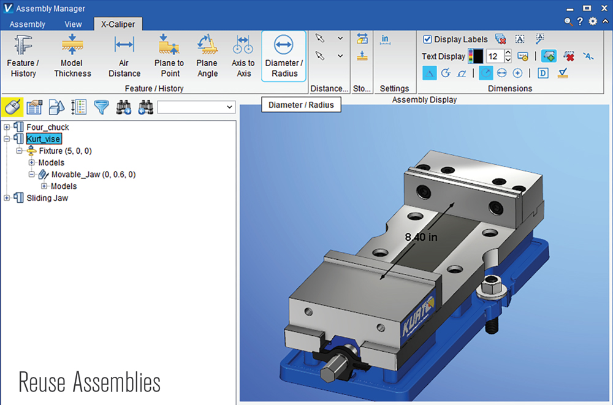Screen dimensions: 613x405
Task: Open the View ribbon tab
Action: pos(73,25)
